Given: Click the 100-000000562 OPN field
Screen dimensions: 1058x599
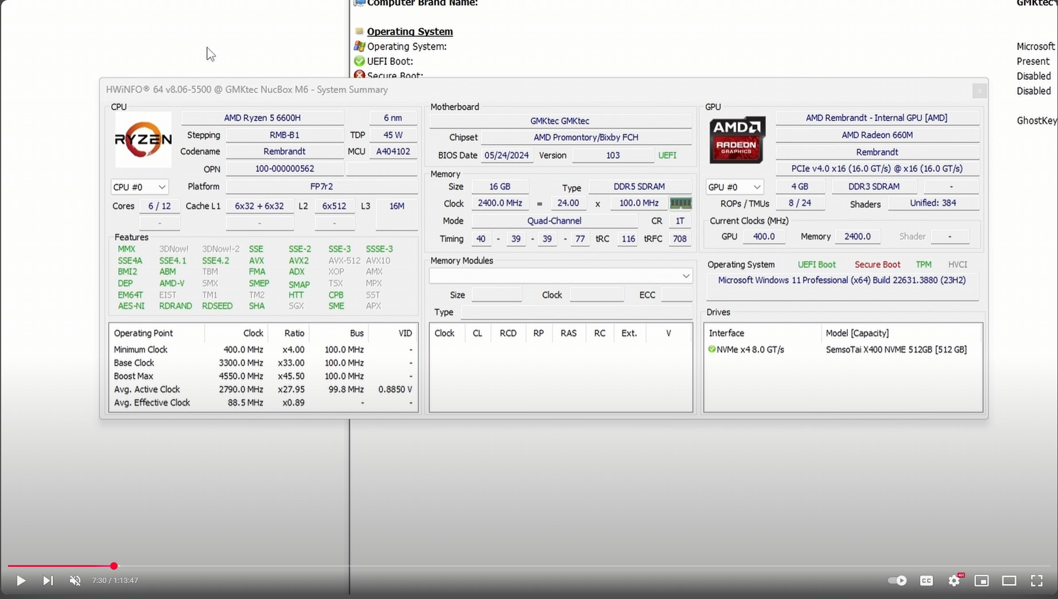Looking at the screenshot, I should click(x=285, y=169).
